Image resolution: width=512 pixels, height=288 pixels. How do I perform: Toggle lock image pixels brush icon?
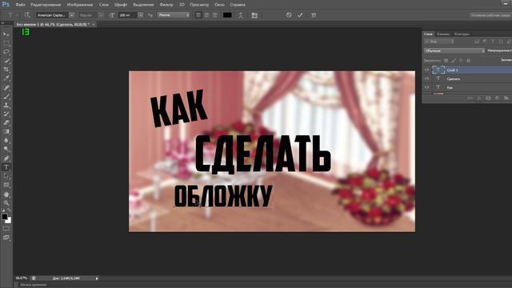tap(454, 61)
